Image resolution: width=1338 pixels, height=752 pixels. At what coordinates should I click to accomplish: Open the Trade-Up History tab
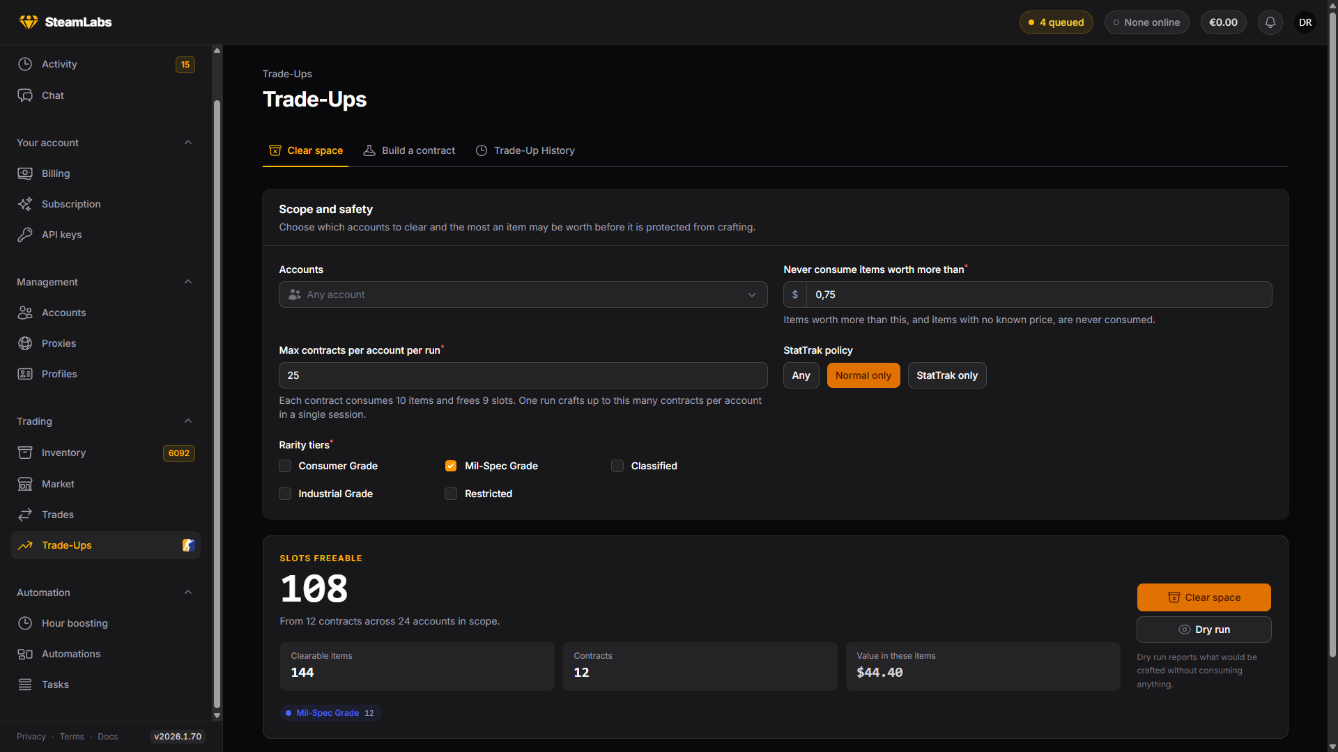click(x=525, y=150)
